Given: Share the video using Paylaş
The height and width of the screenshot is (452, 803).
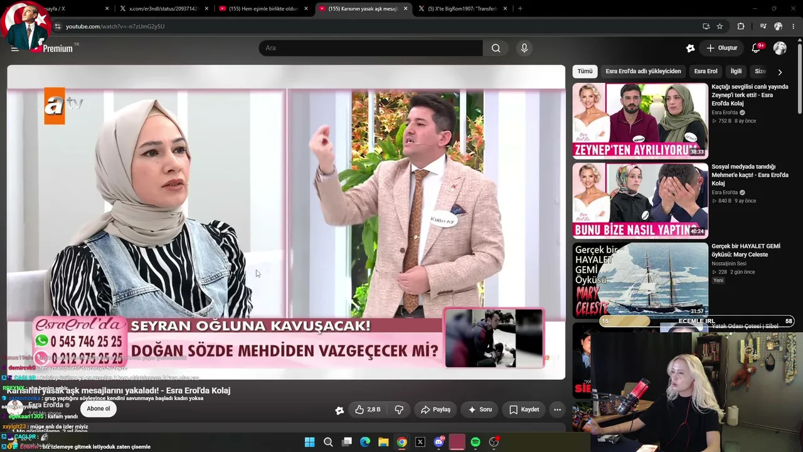Looking at the screenshot, I should (435, 410).
